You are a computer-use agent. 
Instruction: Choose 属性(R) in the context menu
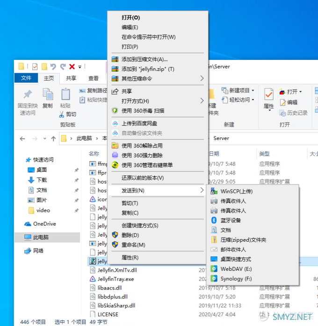point(130,258)
